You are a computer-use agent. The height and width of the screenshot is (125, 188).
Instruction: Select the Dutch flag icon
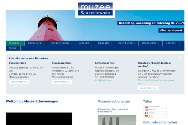pos(146,107)
